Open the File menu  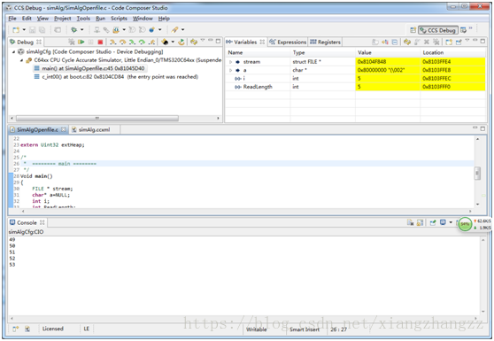[x=12, y=19]
